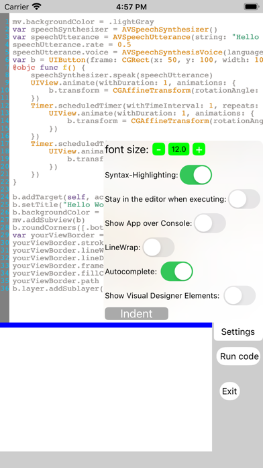The image size is (263, 468).
Task: Tap inside the white console output area
Action: click(x=106, y=389)
